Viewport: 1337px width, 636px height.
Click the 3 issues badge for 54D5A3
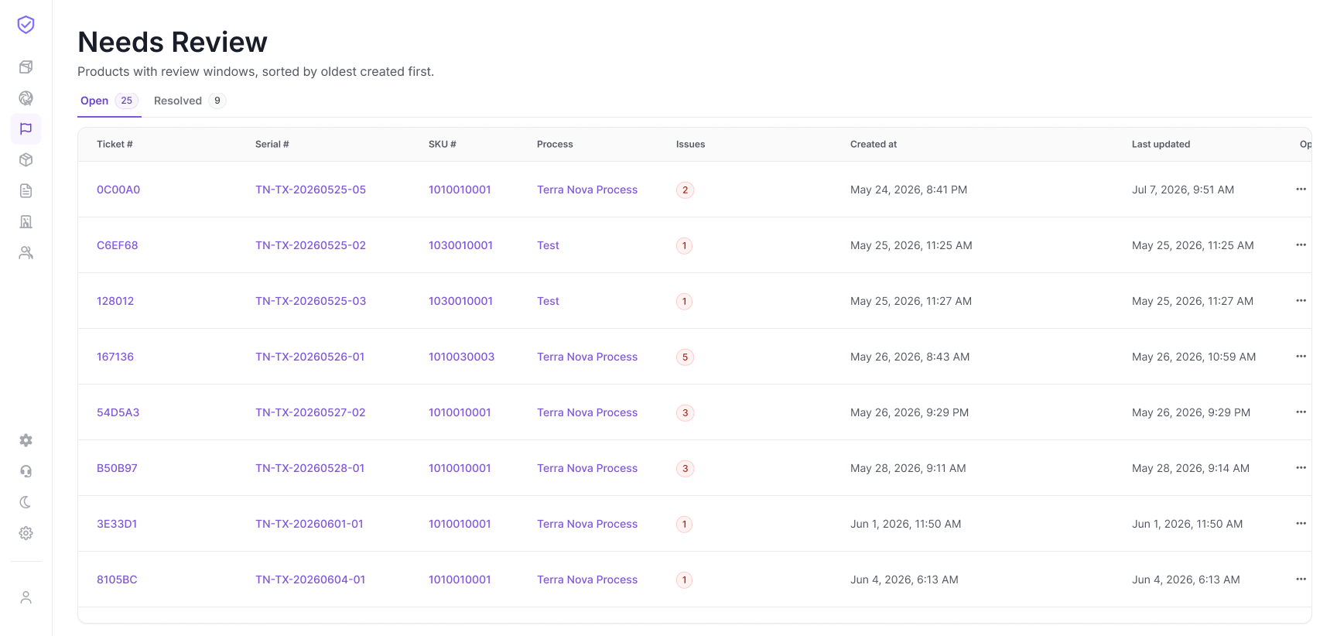pos(685,413)
